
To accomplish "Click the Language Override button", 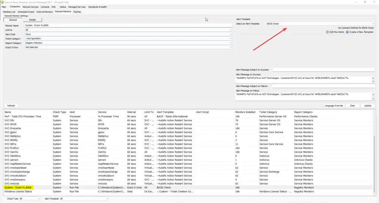I will click(334, 106).
